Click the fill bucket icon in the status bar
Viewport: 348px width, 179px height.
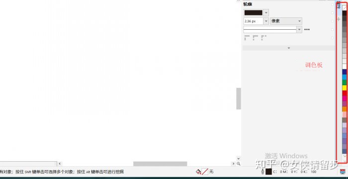pos(198,172)
